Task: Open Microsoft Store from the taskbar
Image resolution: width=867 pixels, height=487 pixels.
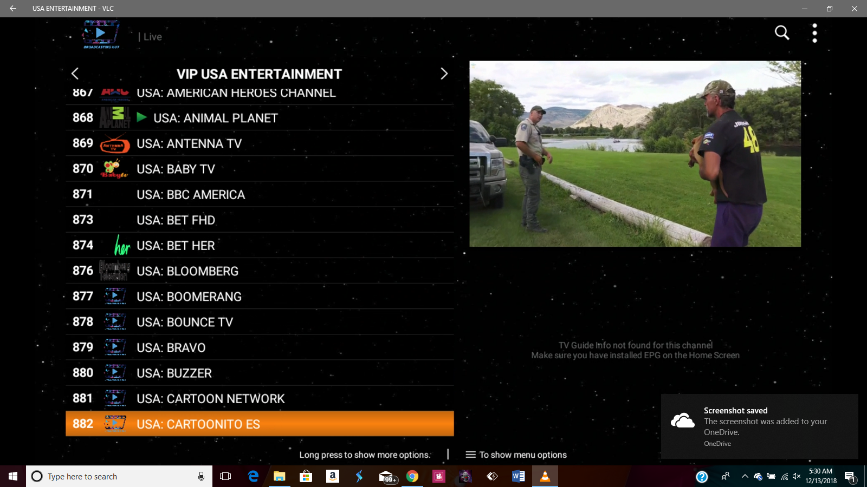Action: click(306, 476)
